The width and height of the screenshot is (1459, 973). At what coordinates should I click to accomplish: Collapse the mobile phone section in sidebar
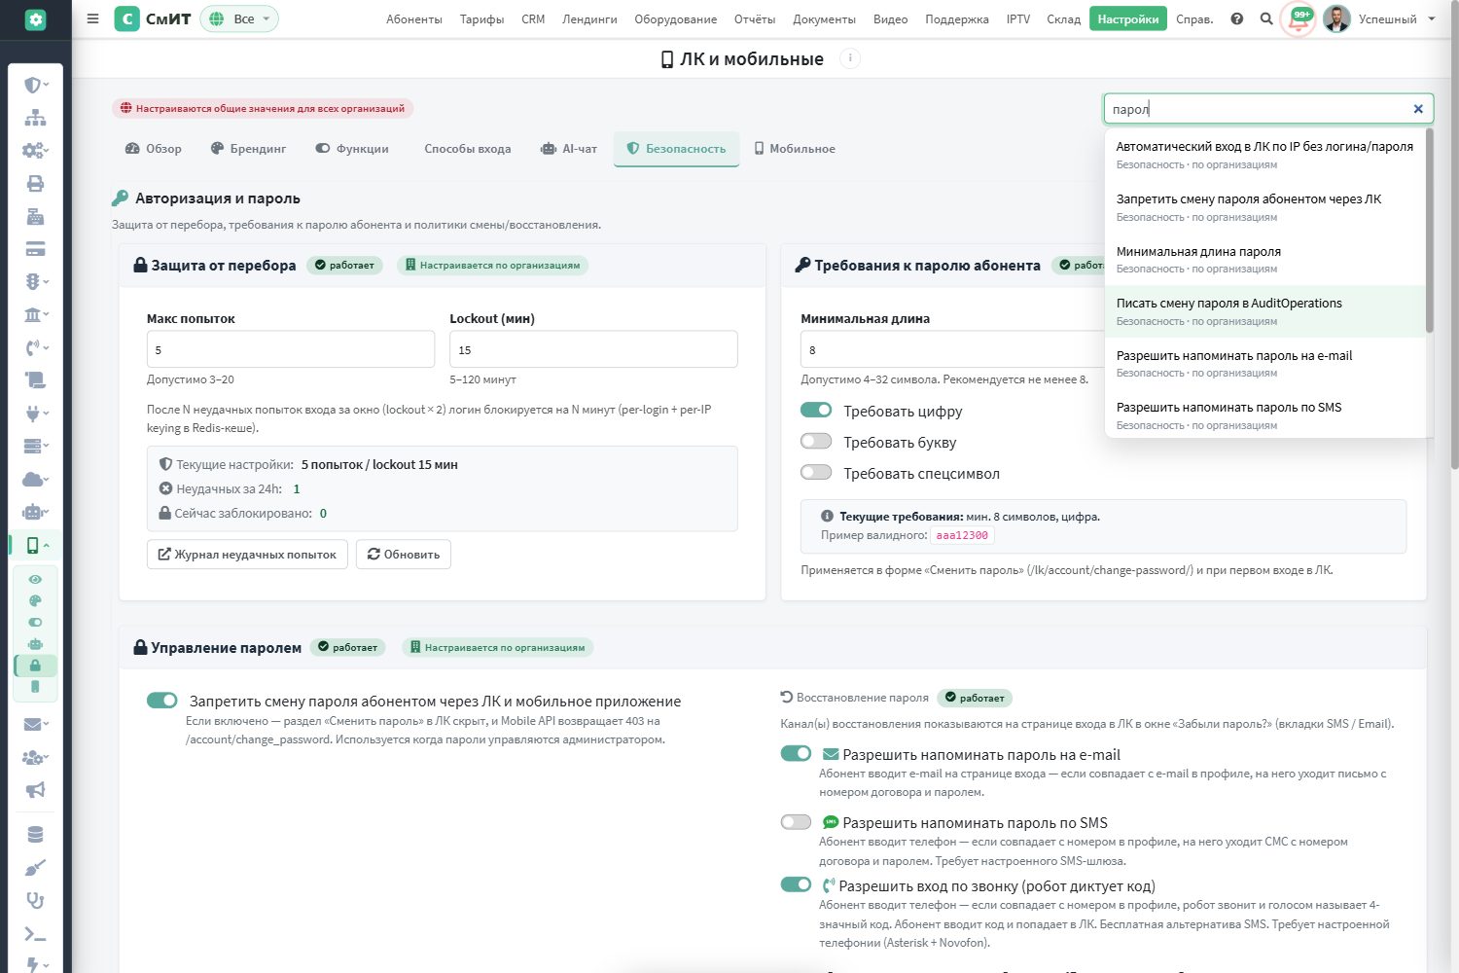(35, 545)
